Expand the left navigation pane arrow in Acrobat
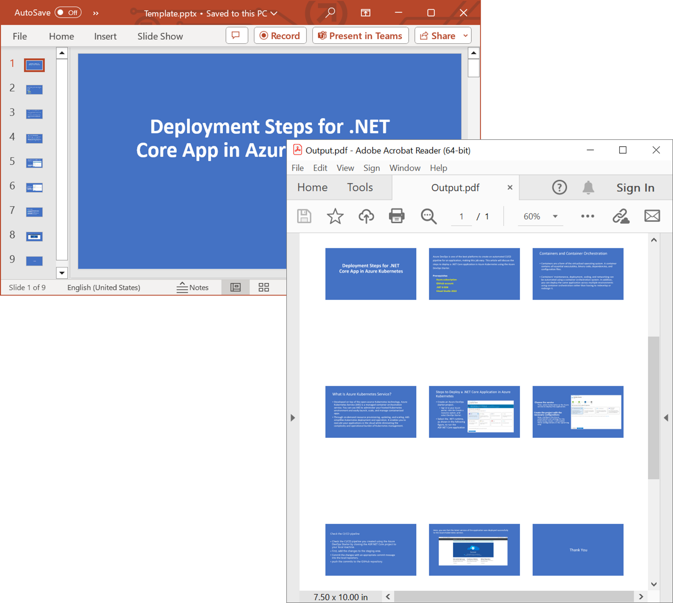673x603 pixels. (x=292, y=418)
